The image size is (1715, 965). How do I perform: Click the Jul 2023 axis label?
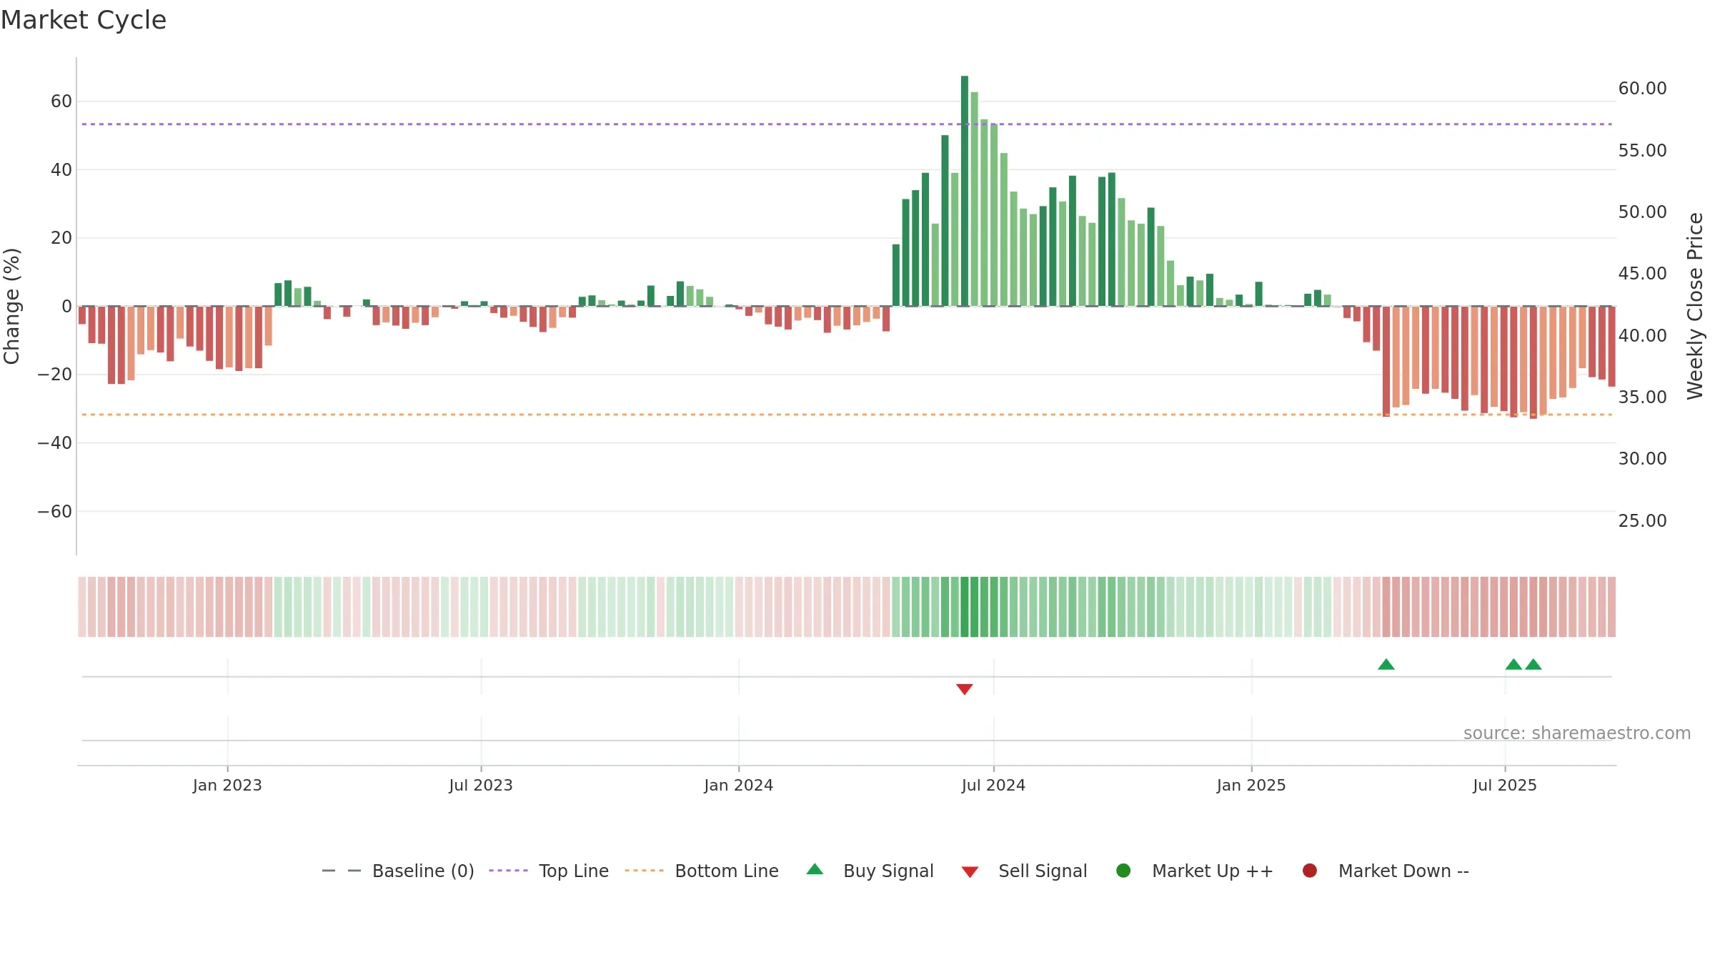pyautogui.click(x=481, y=785)
